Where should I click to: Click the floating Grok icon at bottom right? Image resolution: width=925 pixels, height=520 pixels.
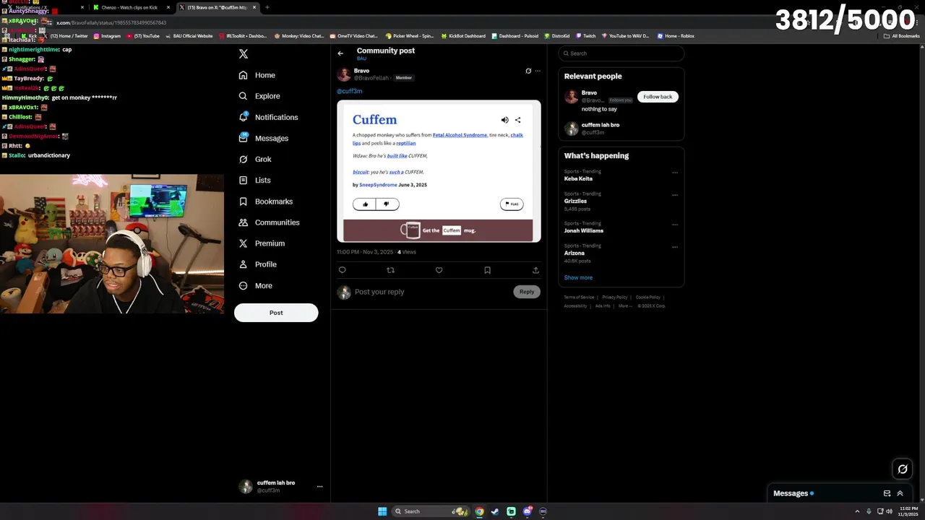point(903,469)
